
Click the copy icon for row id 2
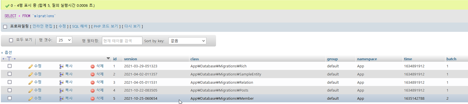[61, 74]
